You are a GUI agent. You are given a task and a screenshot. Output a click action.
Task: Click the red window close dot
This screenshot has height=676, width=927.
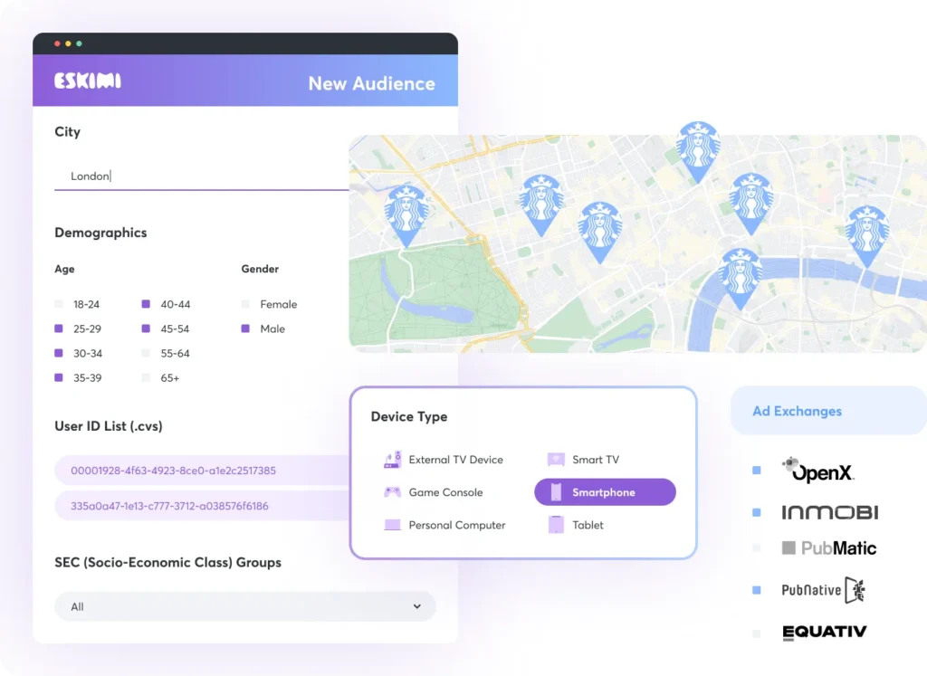(x=57, y=43)
